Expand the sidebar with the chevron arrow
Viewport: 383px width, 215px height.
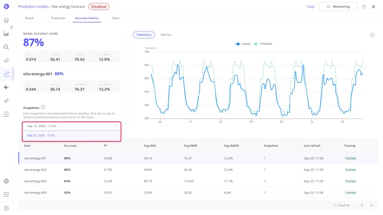[11, 27]
